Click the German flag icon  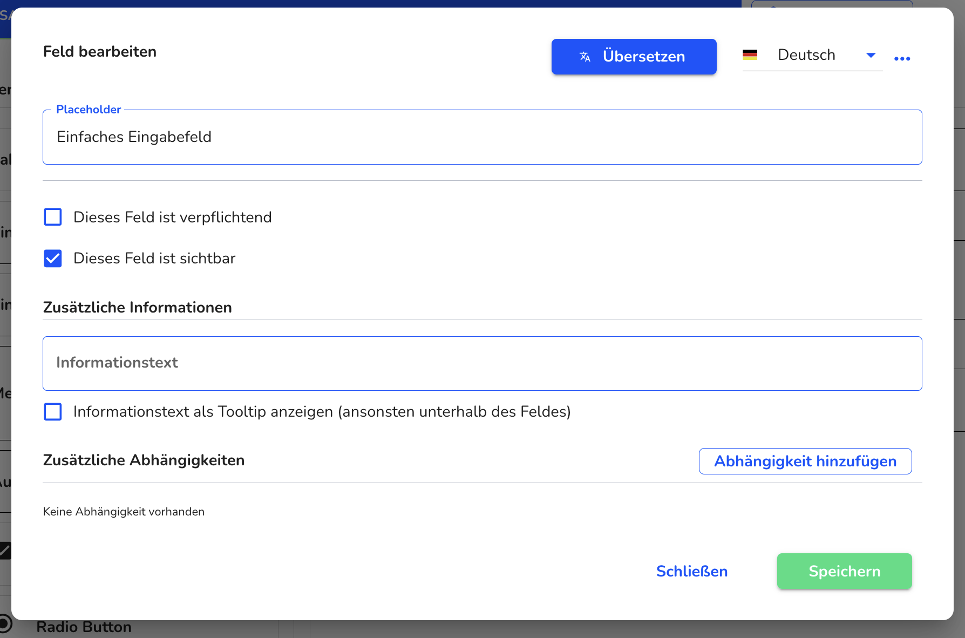coord(750,55)
